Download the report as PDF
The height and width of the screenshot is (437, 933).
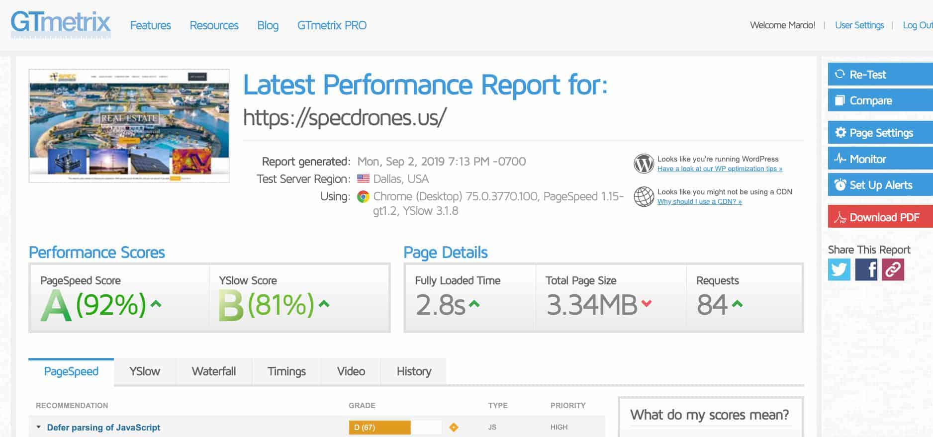(880, 217)
